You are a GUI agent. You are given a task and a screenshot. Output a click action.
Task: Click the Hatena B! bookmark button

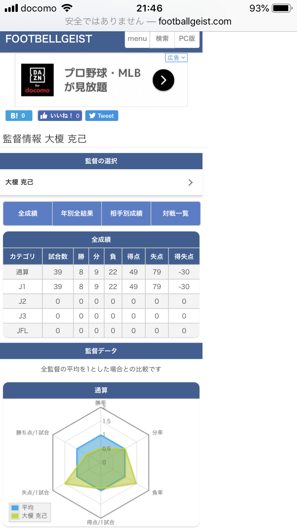pyautogui.click(x=19, y=116)
